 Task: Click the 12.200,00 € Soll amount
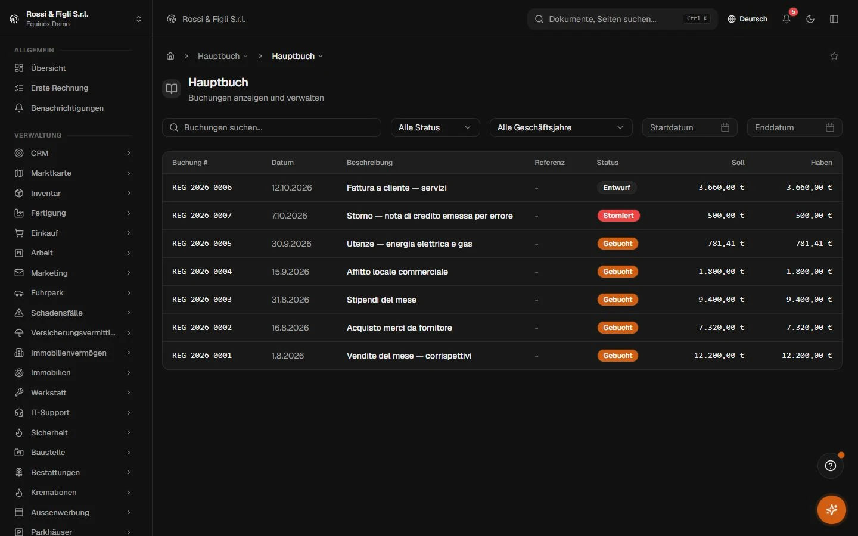pos(719,356)
